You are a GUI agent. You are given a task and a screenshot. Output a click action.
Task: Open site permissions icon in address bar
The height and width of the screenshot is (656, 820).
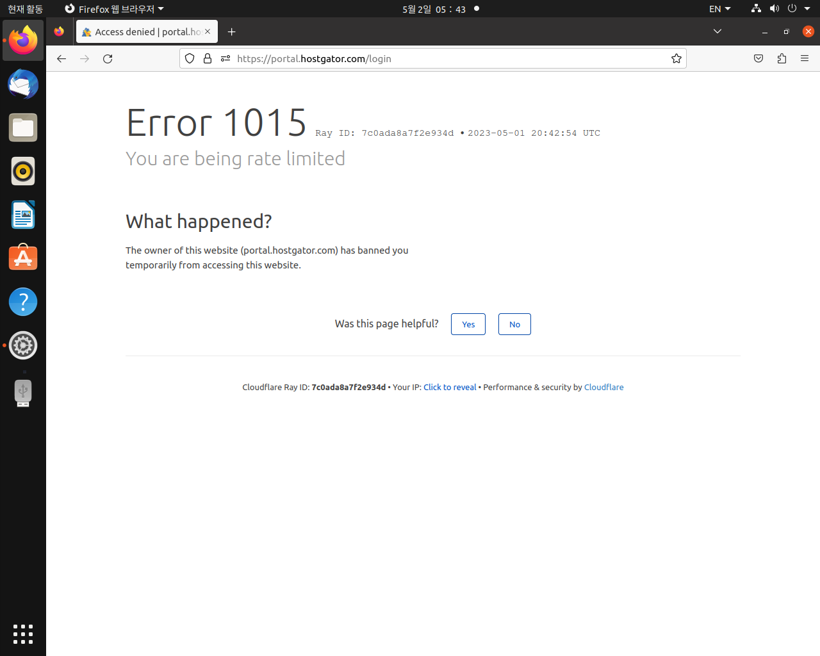(x=225, y=58)
